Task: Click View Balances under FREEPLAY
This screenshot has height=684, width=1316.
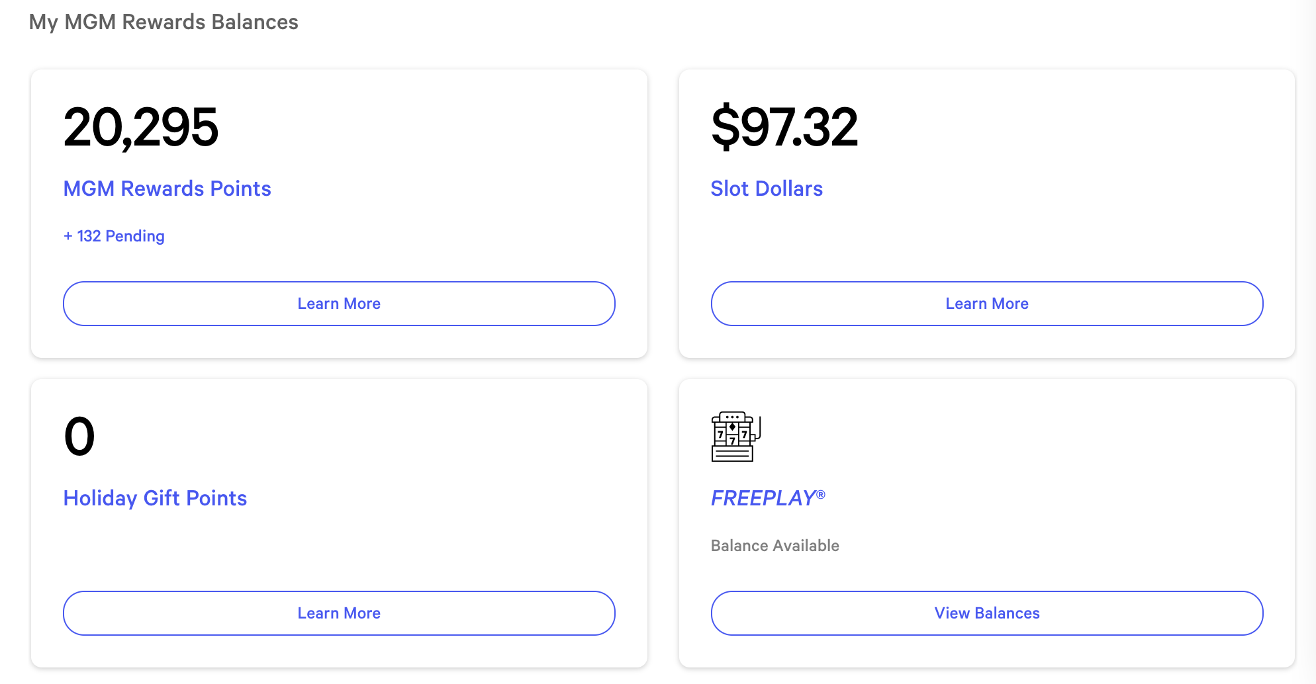Action: (x=986, y=613)
